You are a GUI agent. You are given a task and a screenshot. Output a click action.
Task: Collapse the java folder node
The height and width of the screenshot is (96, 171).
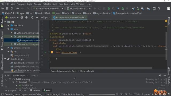[8, 29]
